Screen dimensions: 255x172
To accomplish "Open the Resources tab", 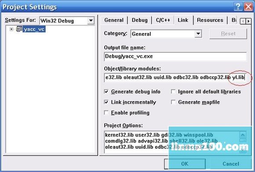I will (210, 20).
